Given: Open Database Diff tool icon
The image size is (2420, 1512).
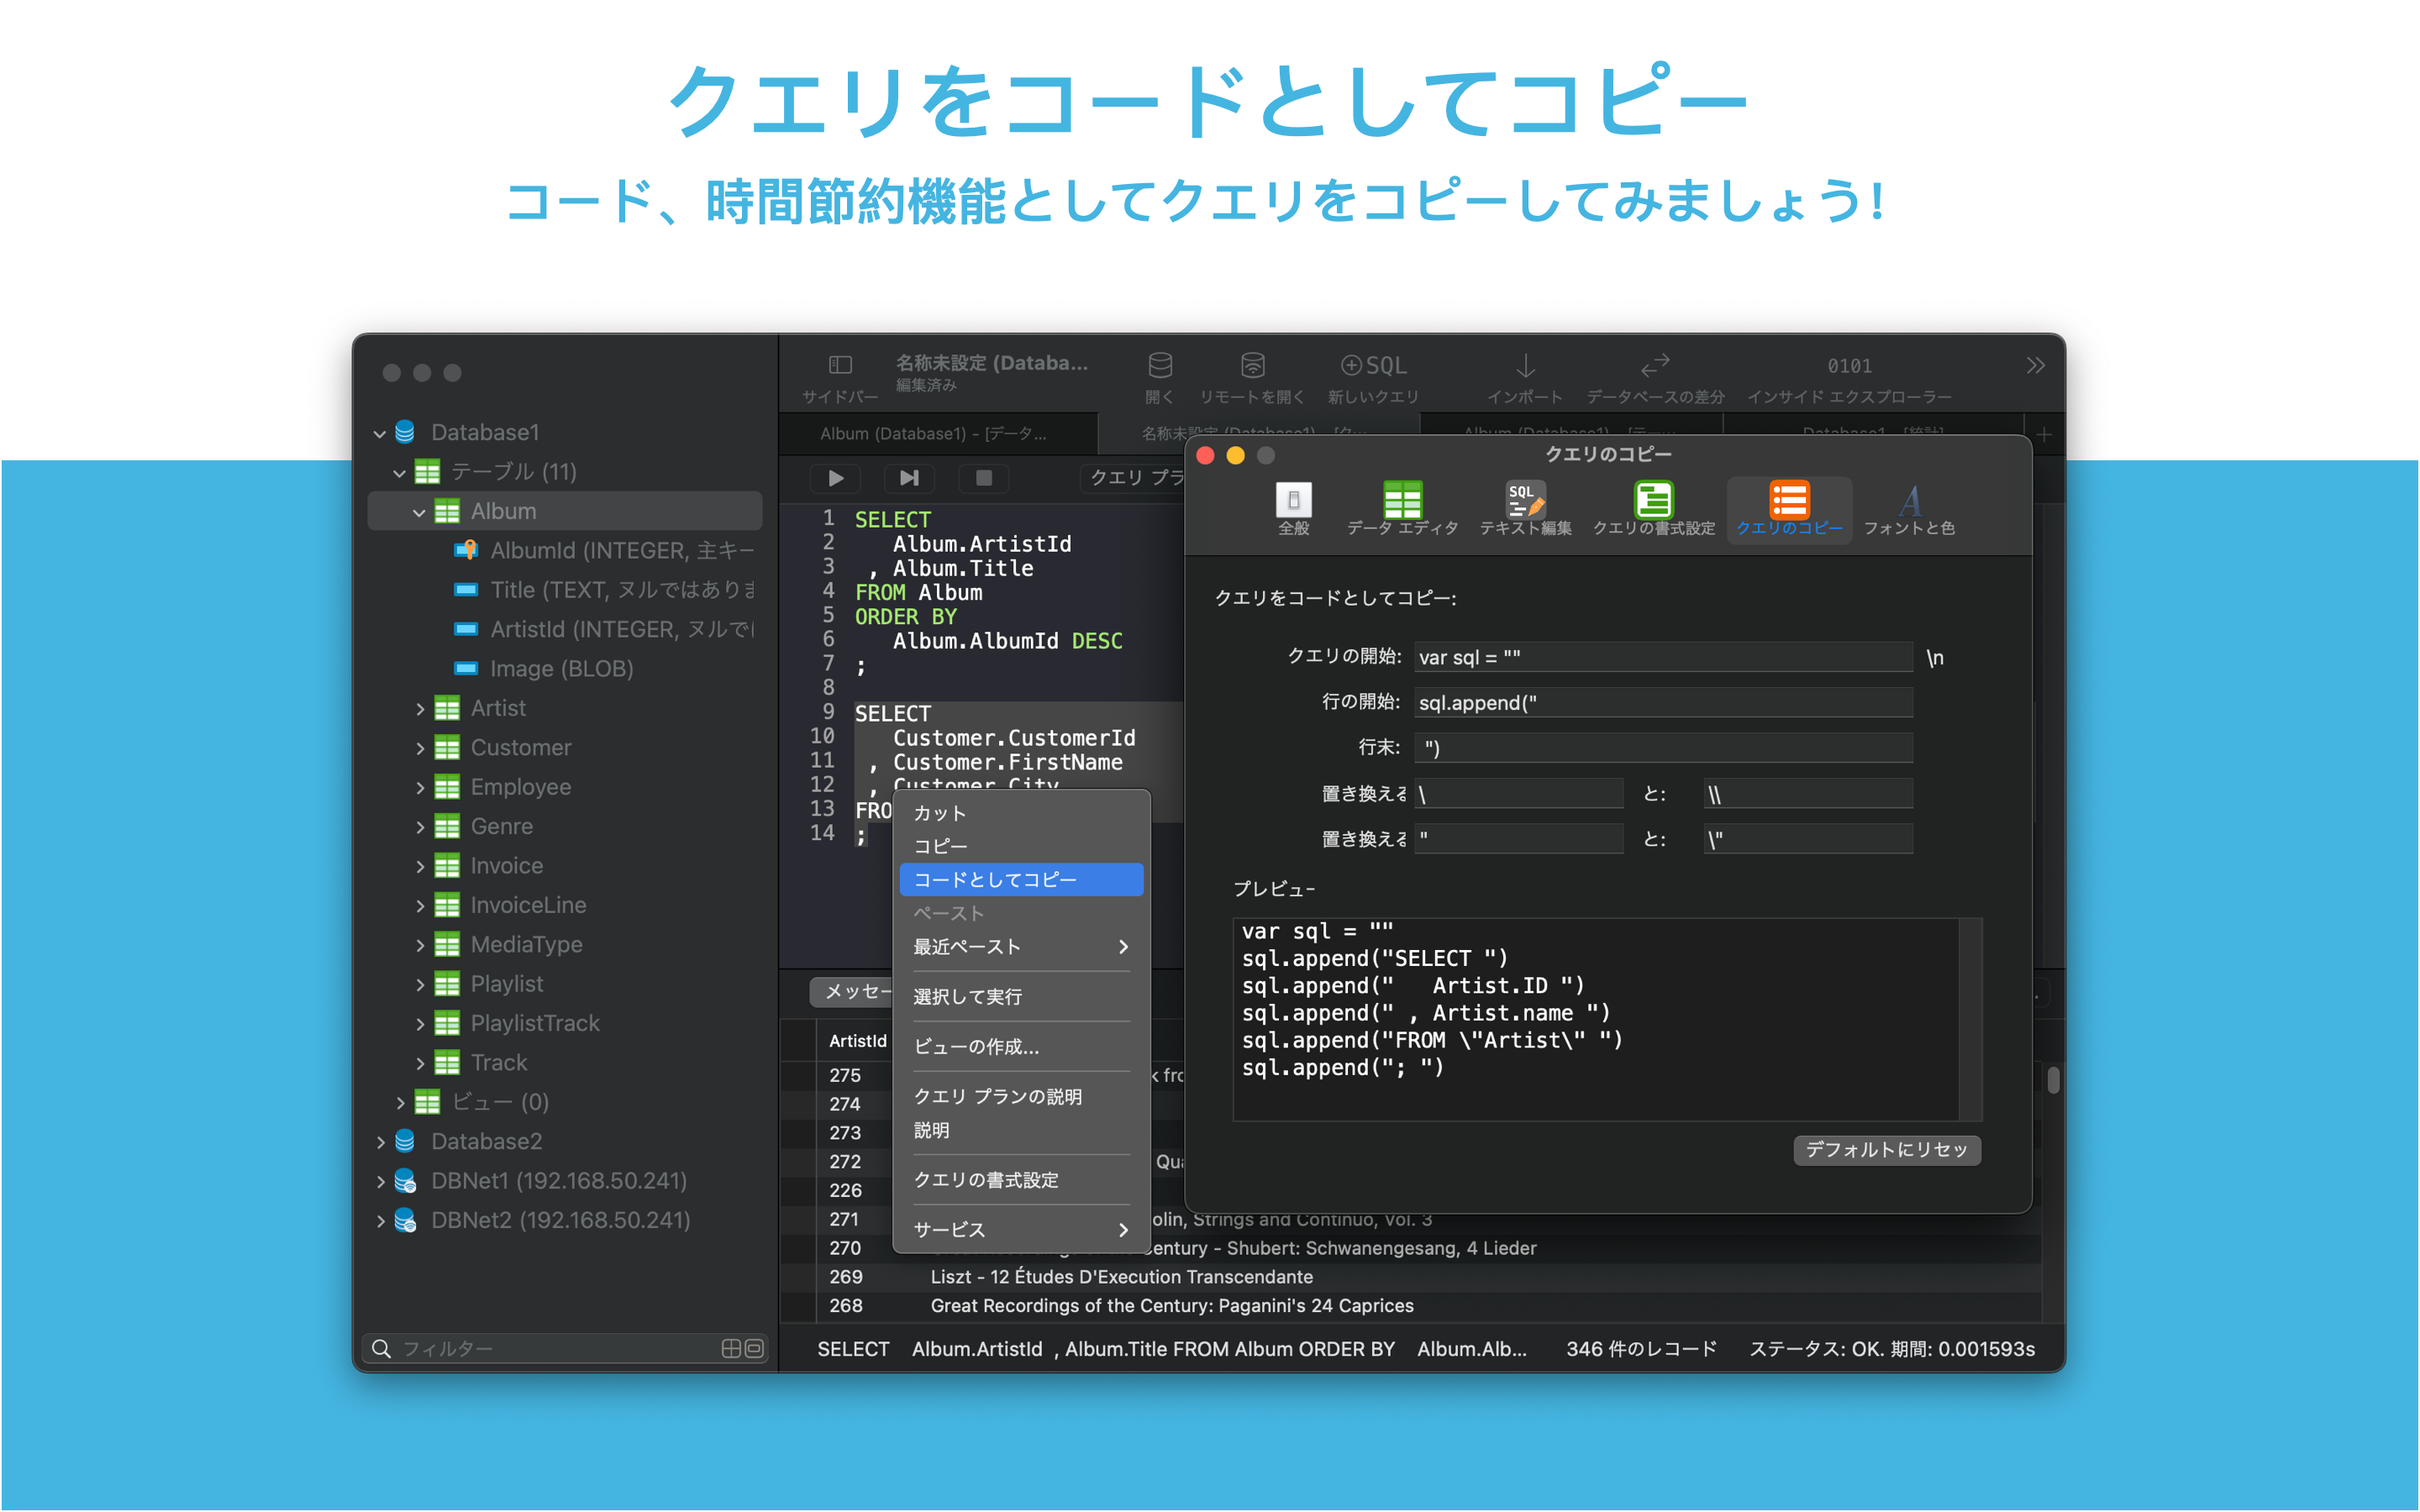Looking at the screenshot, I should pos(1655,365).
